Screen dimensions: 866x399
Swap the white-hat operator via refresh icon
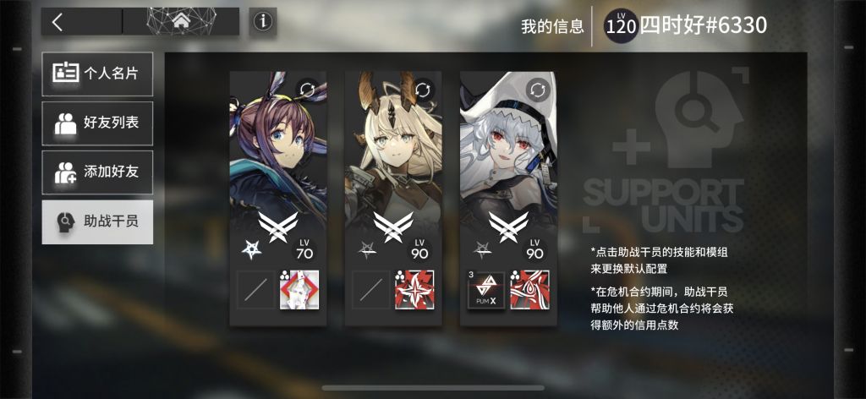point(538,90)
